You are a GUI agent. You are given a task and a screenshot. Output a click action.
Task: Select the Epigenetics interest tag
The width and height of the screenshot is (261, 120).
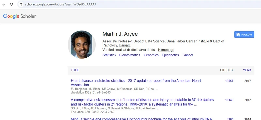[170, 55]
